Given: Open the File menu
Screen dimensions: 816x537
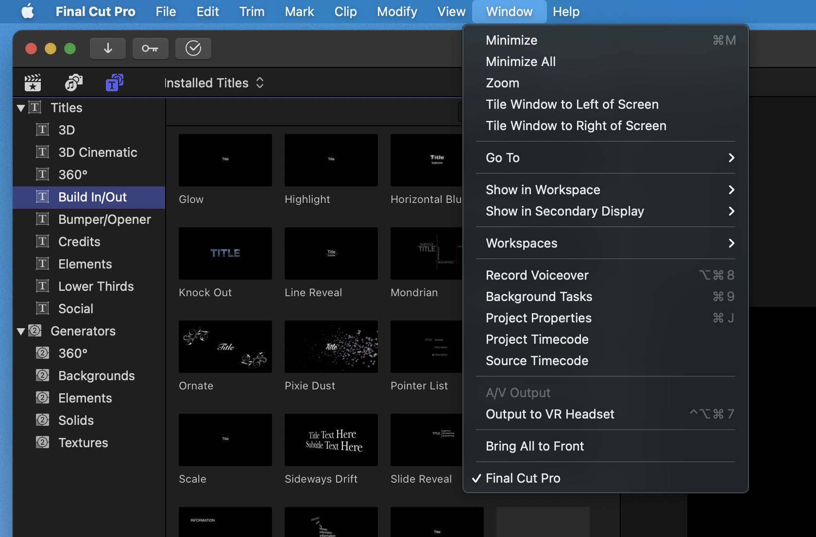Looking at the screenshot, I should 166,11.
